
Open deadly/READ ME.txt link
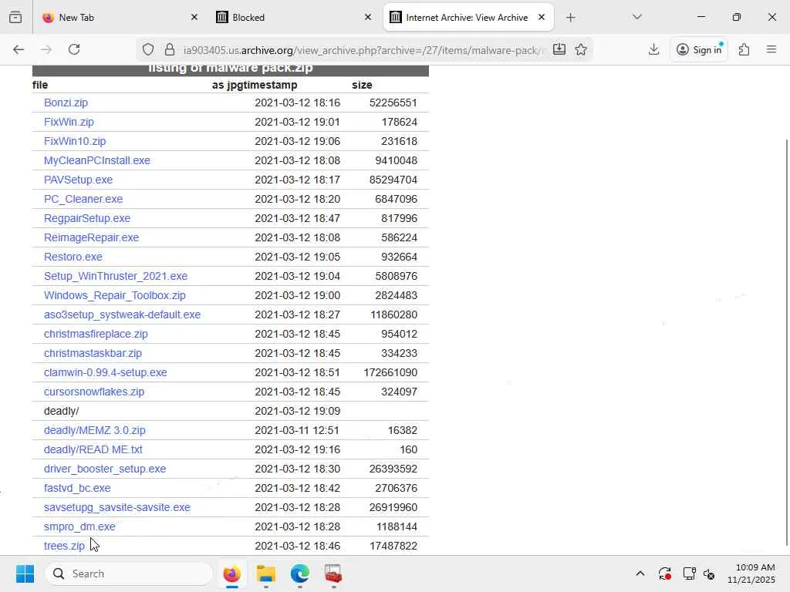click(x=93, y=449)
